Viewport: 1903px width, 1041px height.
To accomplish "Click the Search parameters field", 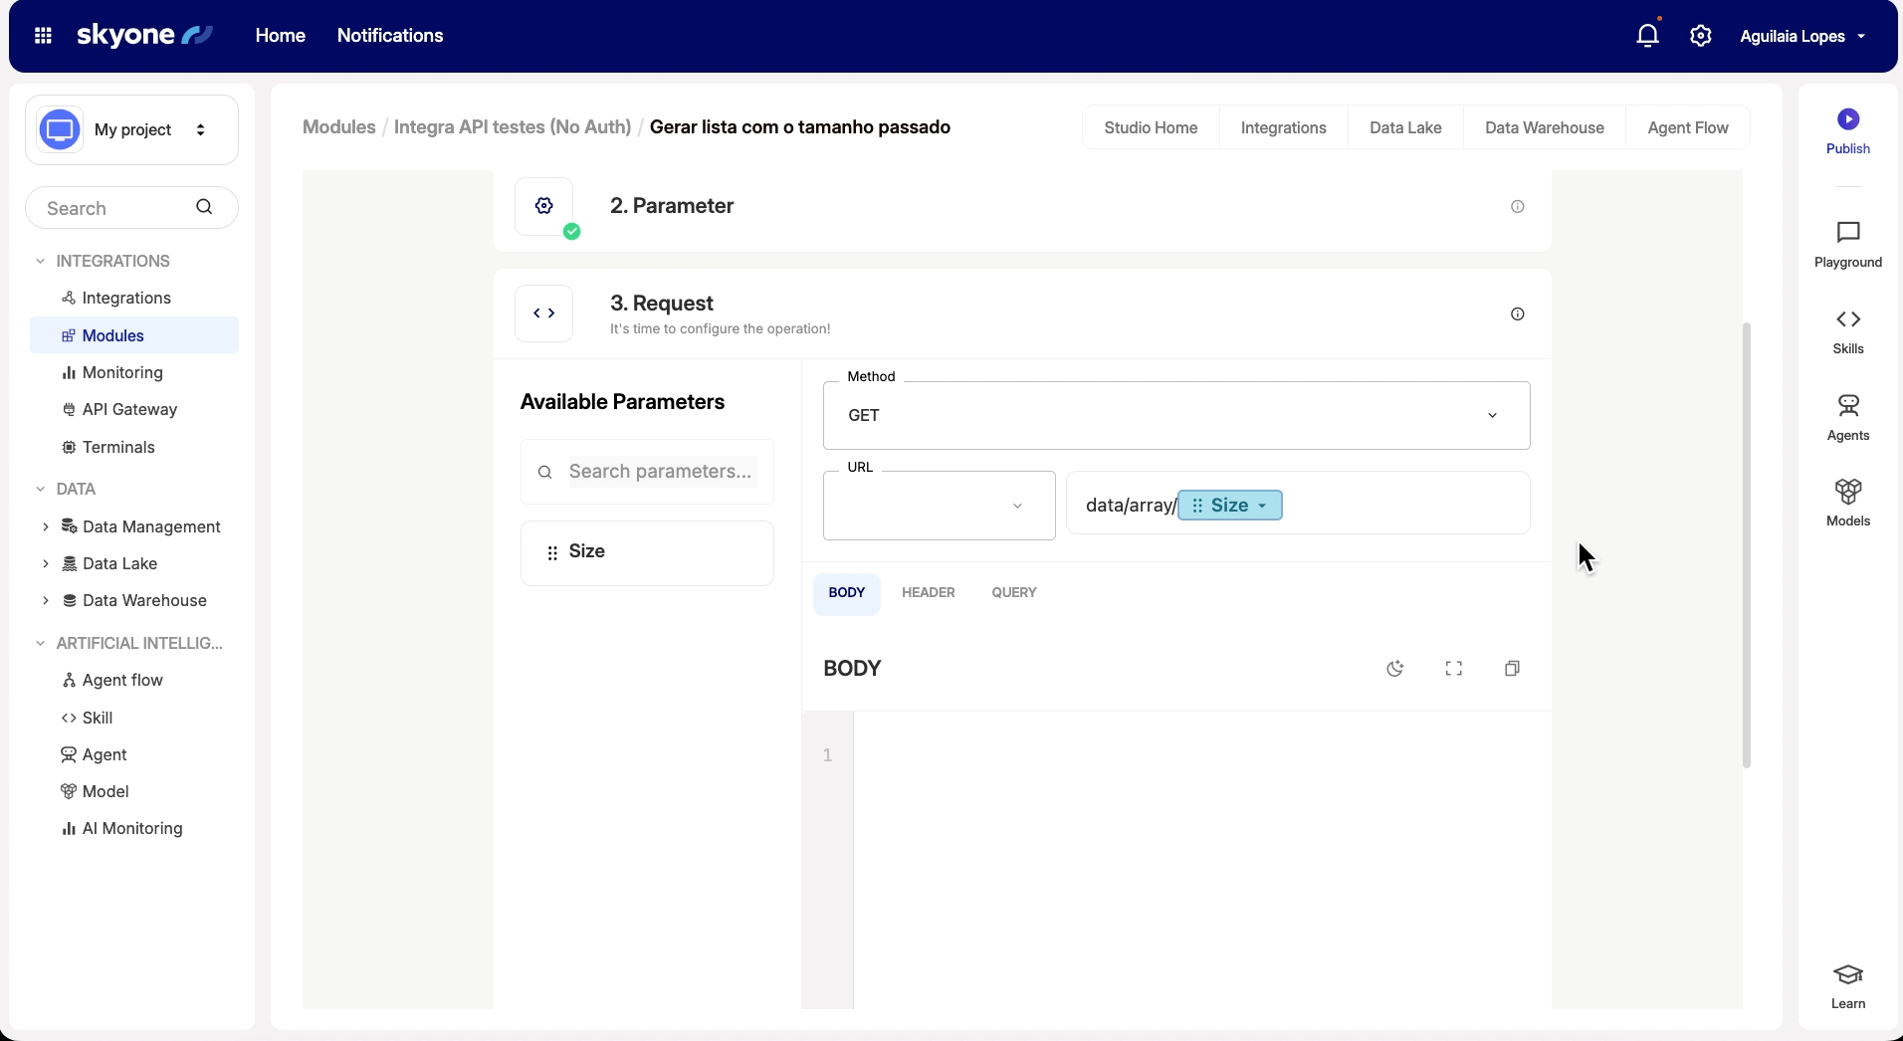I will tap(661, 472).
